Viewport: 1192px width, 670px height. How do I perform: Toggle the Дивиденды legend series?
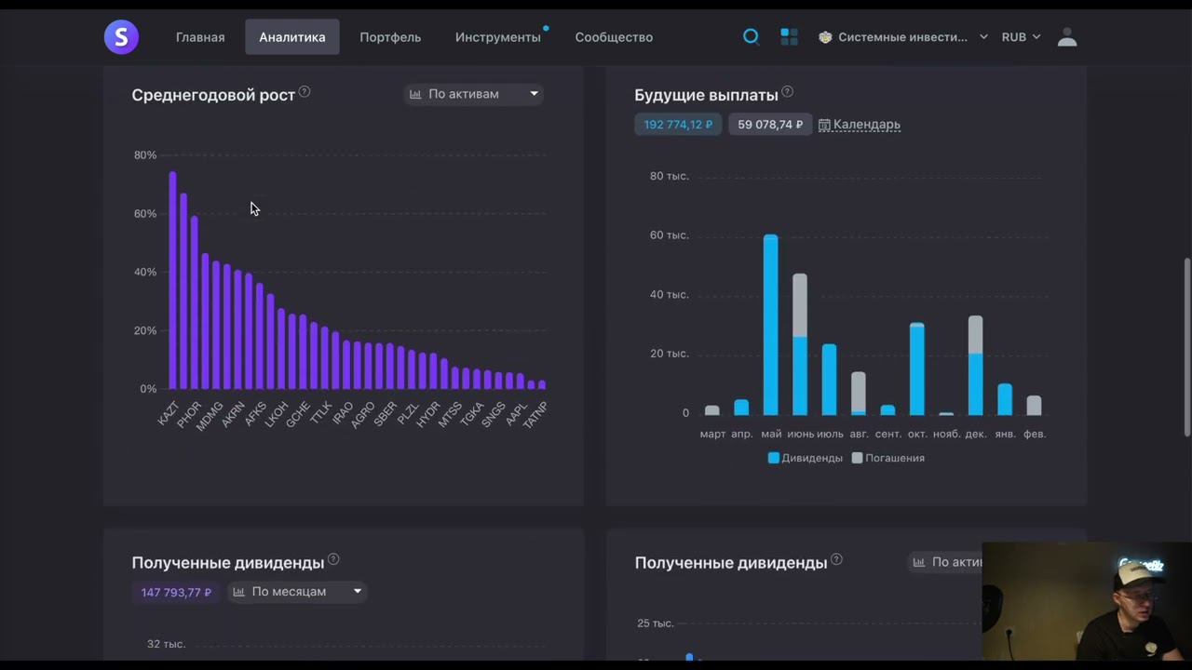805,458
